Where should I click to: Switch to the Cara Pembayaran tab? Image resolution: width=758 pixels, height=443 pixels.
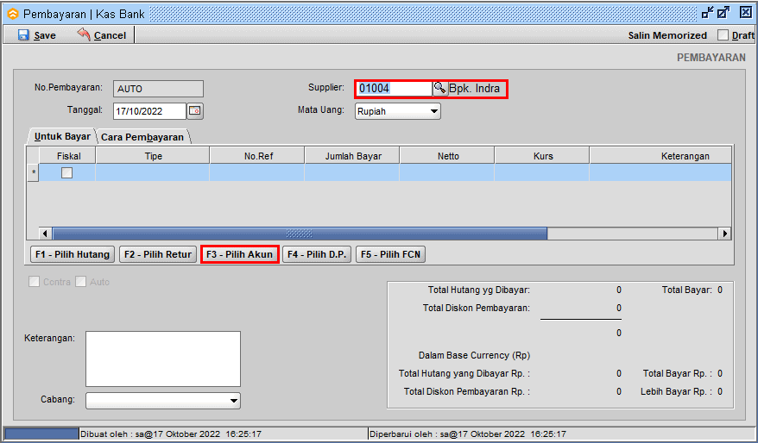click(142, 137)
